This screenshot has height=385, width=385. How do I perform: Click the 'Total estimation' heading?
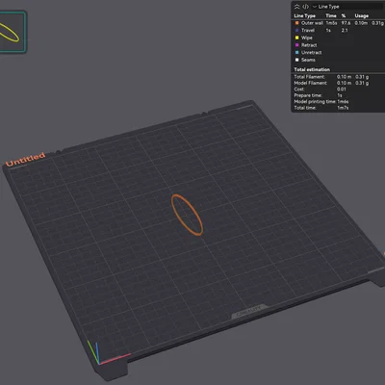[x=312, y=69]
